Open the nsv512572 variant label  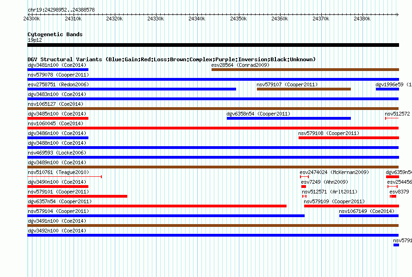click(x=397, y=114)
